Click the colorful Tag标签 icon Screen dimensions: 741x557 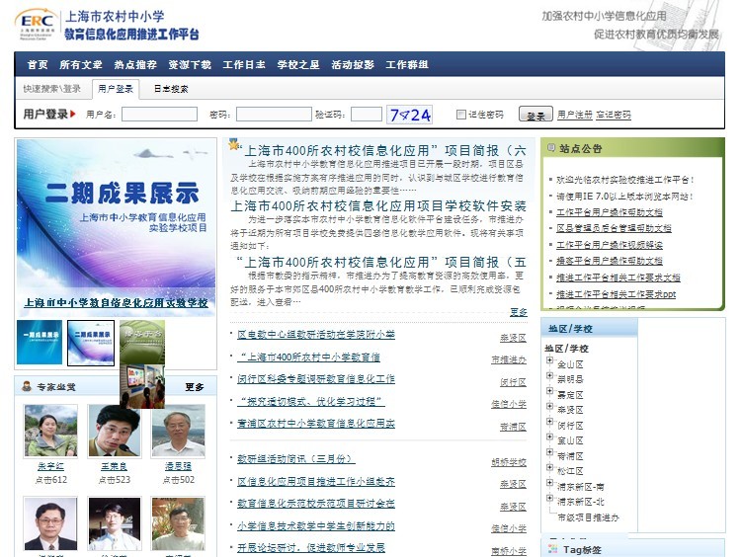click(552, 549)
